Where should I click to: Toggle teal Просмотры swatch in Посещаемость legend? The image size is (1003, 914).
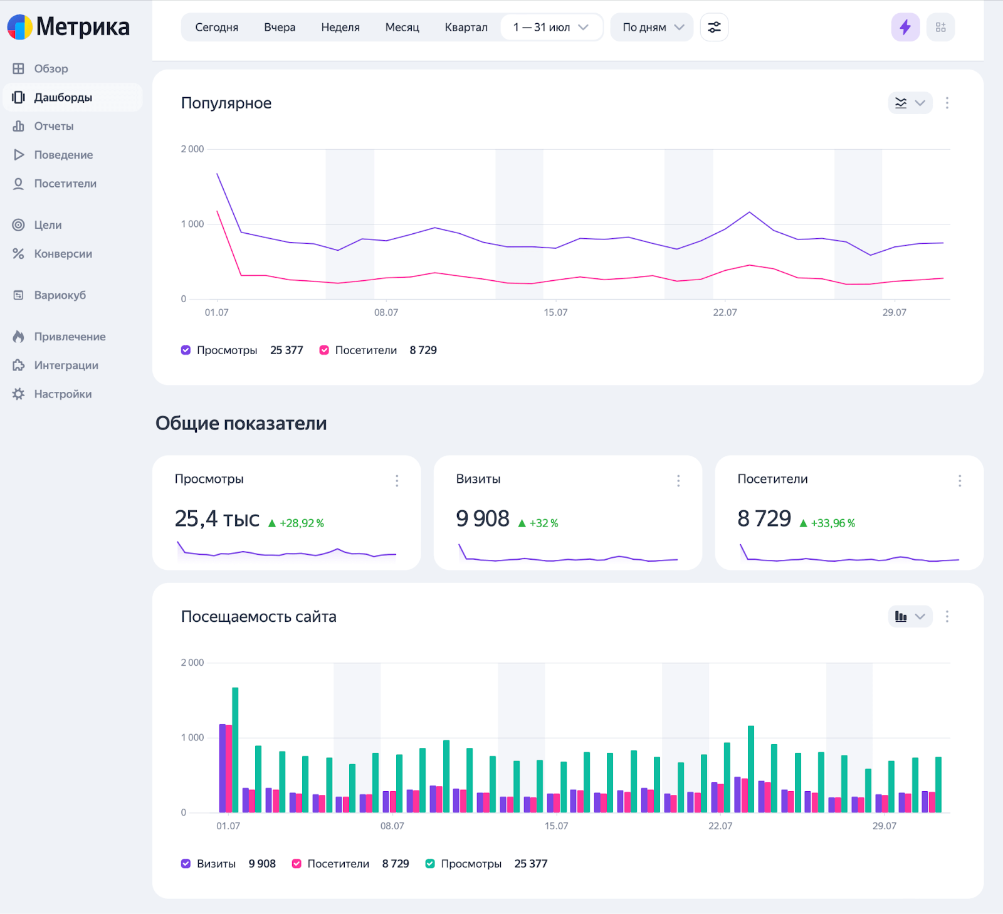click(430, 864)
